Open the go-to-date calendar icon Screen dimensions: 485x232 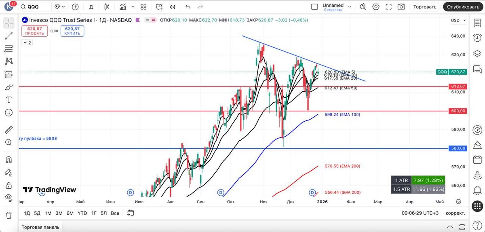tap(130, 213)
